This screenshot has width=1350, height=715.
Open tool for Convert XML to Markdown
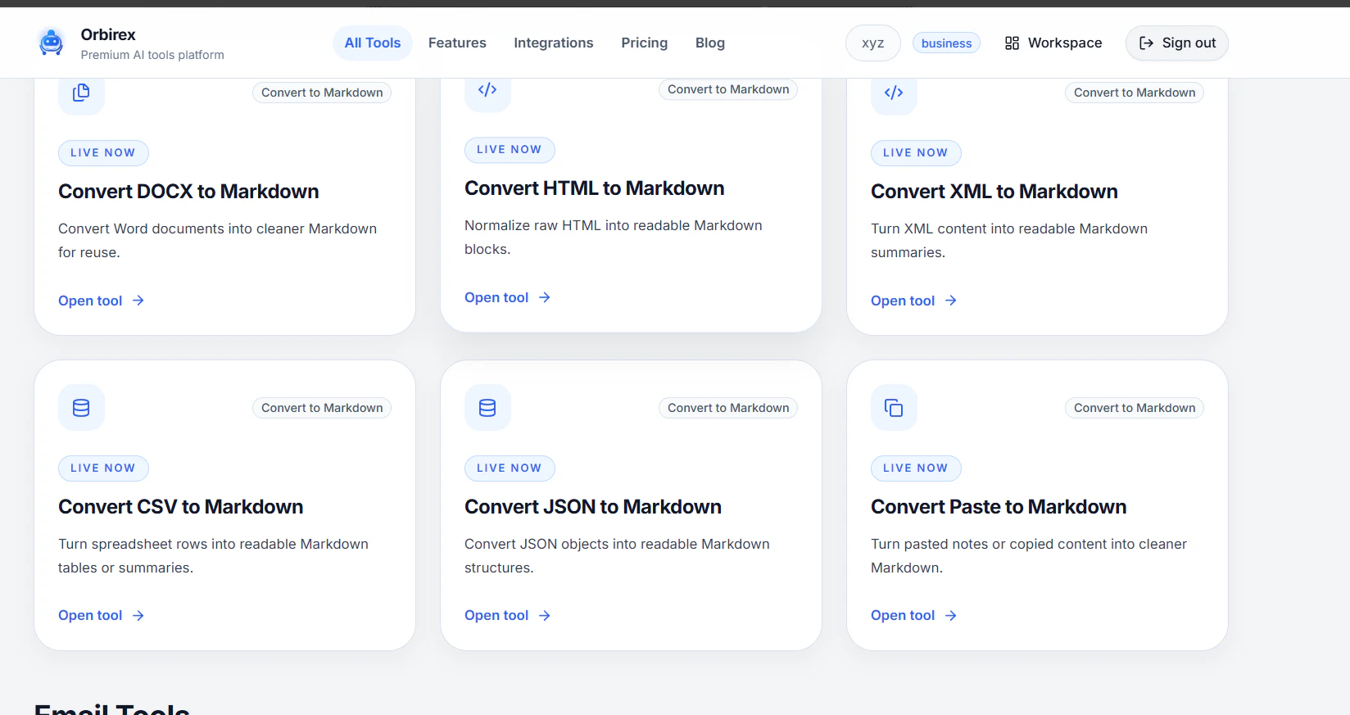pyautogui.click(x=913, y=301)
